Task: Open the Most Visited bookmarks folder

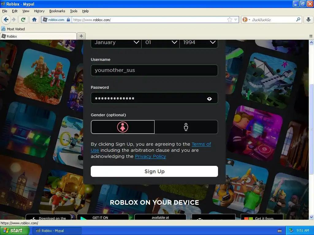Action: click(13, 29)
